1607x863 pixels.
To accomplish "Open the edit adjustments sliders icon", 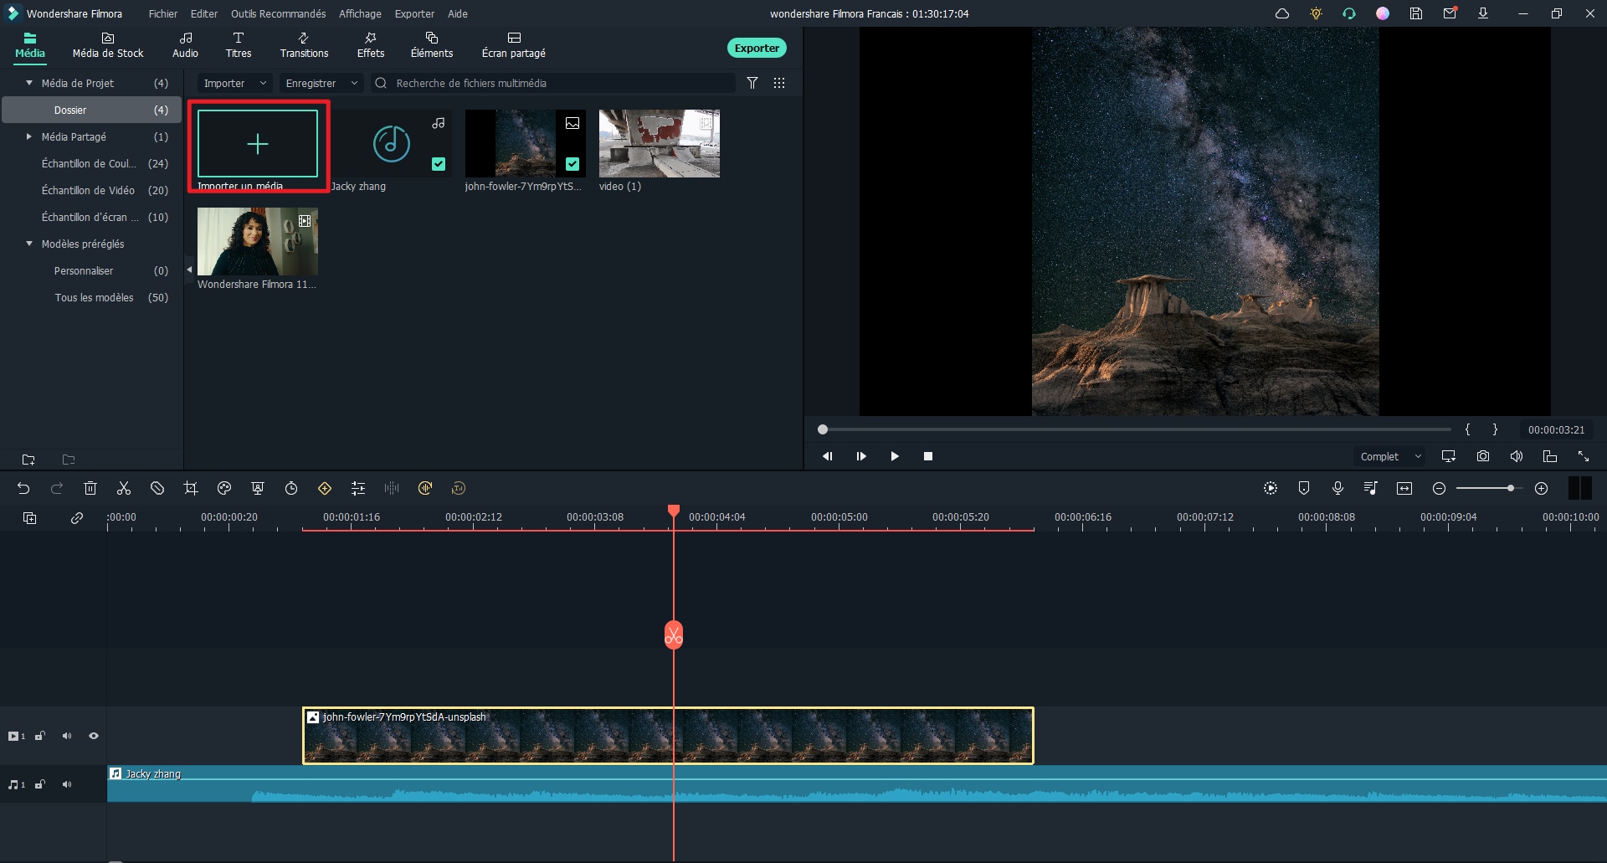I will tap(358, 488).
